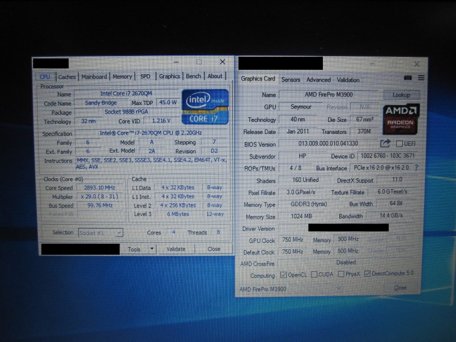
Task: Open the SPD tab
Action: [x=145, y=76]
